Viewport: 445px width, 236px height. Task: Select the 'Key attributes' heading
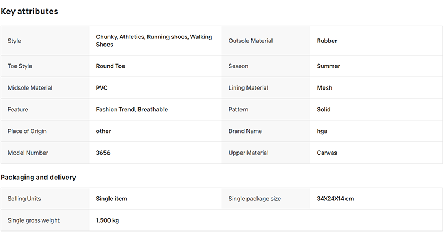pyautogui.click(x=29, y=11)
